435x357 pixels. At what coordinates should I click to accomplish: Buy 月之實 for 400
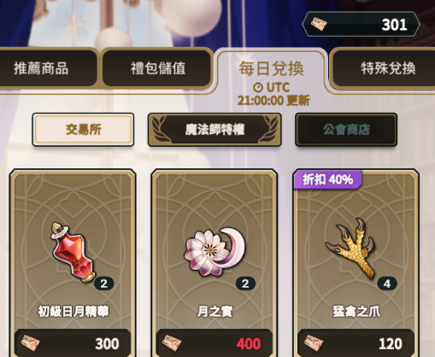click(215, 342)
